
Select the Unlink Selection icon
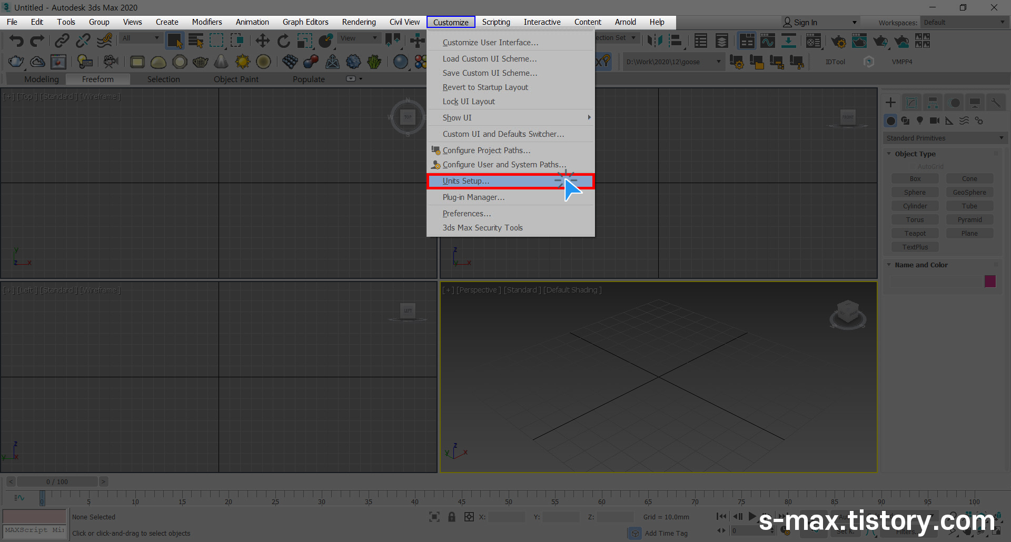(x=83, y=41)
